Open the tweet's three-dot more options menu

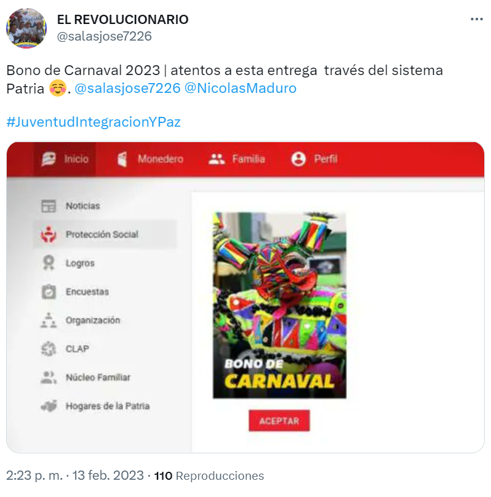tap(476, 19)
